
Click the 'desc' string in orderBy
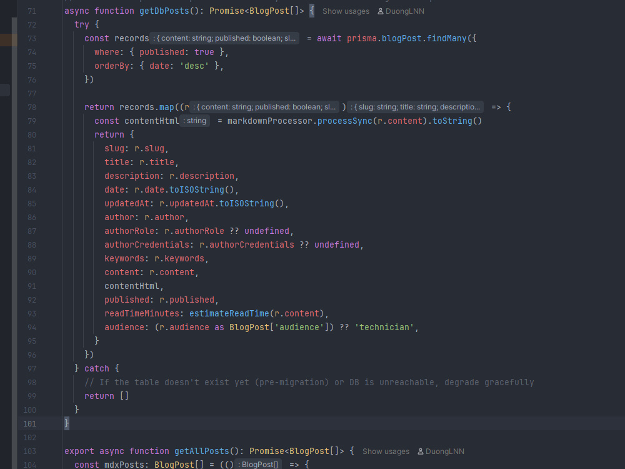click(194, 66)
